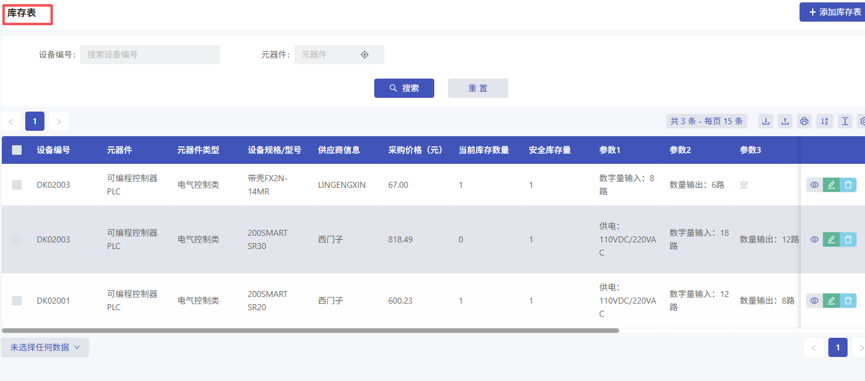Click page 1 in the top pagination
Screen dimensions: 865x381
coord(35,121)
